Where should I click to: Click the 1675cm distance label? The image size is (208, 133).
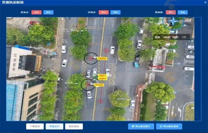click(99, 85)
